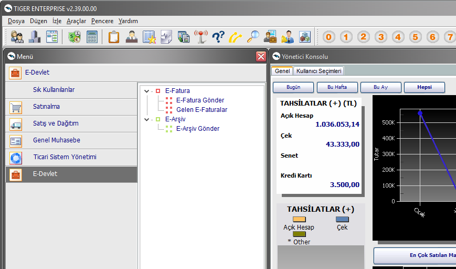
Task: Open the İzle menu
Action: [x=57, y=21]
